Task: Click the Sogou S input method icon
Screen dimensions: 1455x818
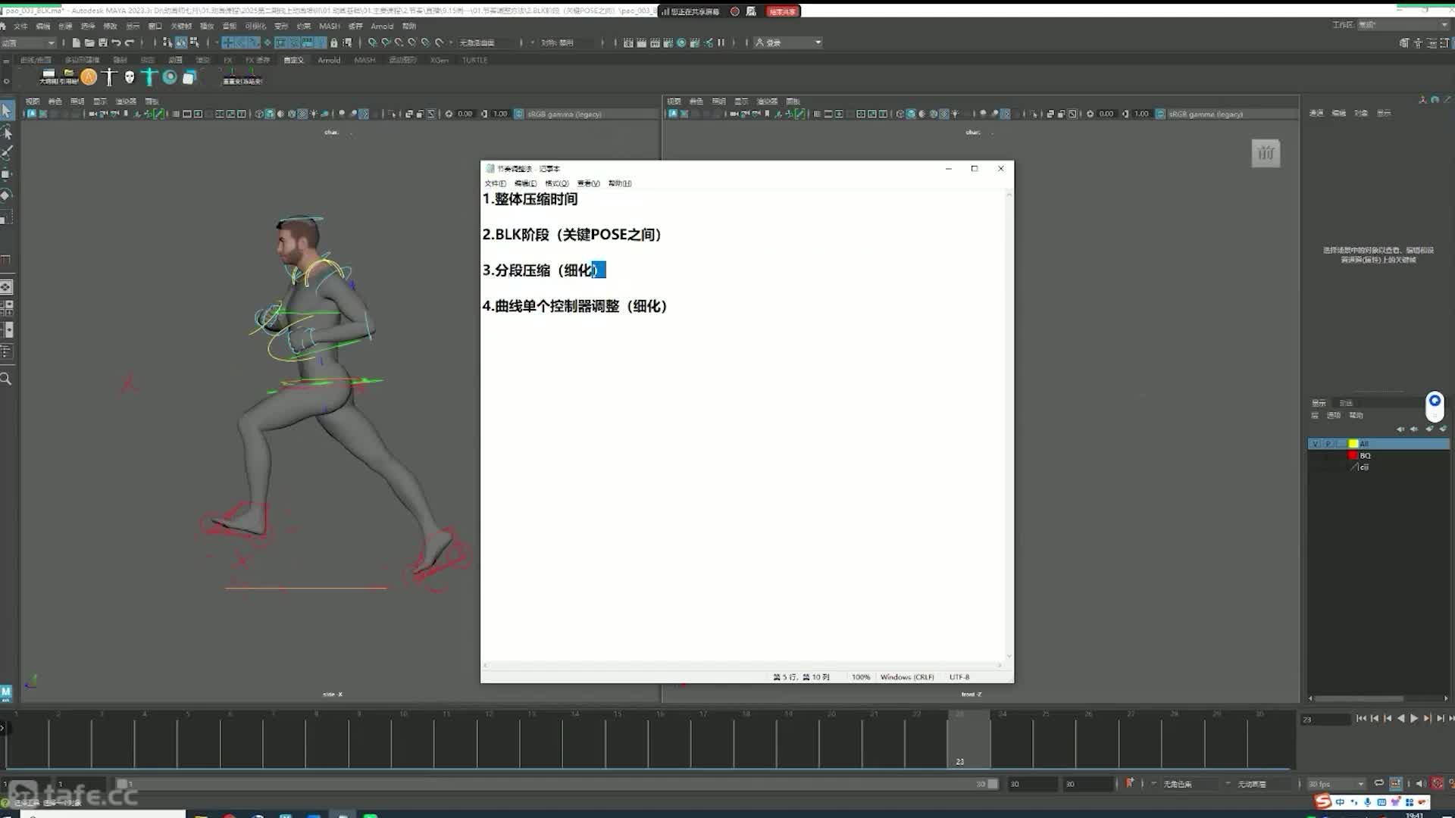Action: 1323,801
